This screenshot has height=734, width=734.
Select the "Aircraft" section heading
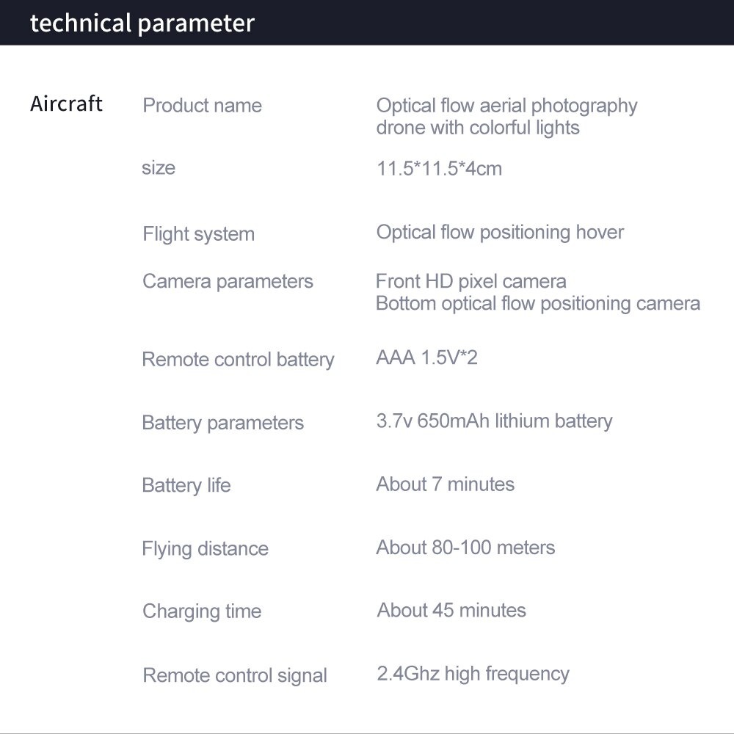pos(66,103)
